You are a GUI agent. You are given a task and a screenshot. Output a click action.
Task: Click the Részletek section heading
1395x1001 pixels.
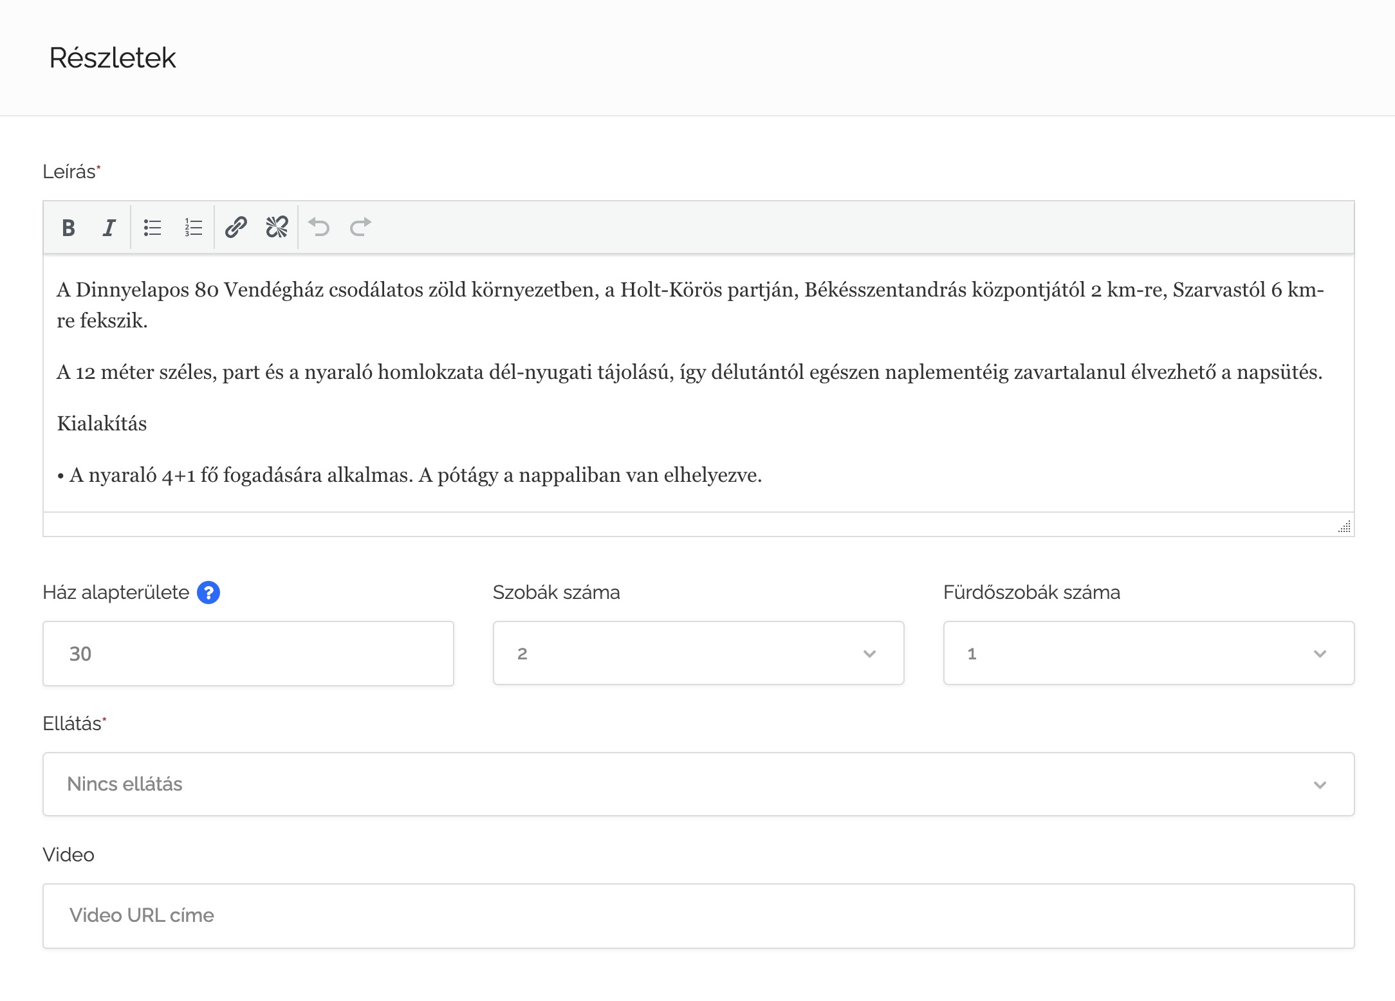(x=113, y=58)
